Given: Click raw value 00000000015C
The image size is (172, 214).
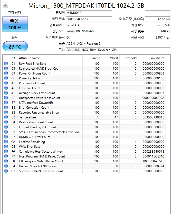Looking at the screenshot, I should click(154, 78).
